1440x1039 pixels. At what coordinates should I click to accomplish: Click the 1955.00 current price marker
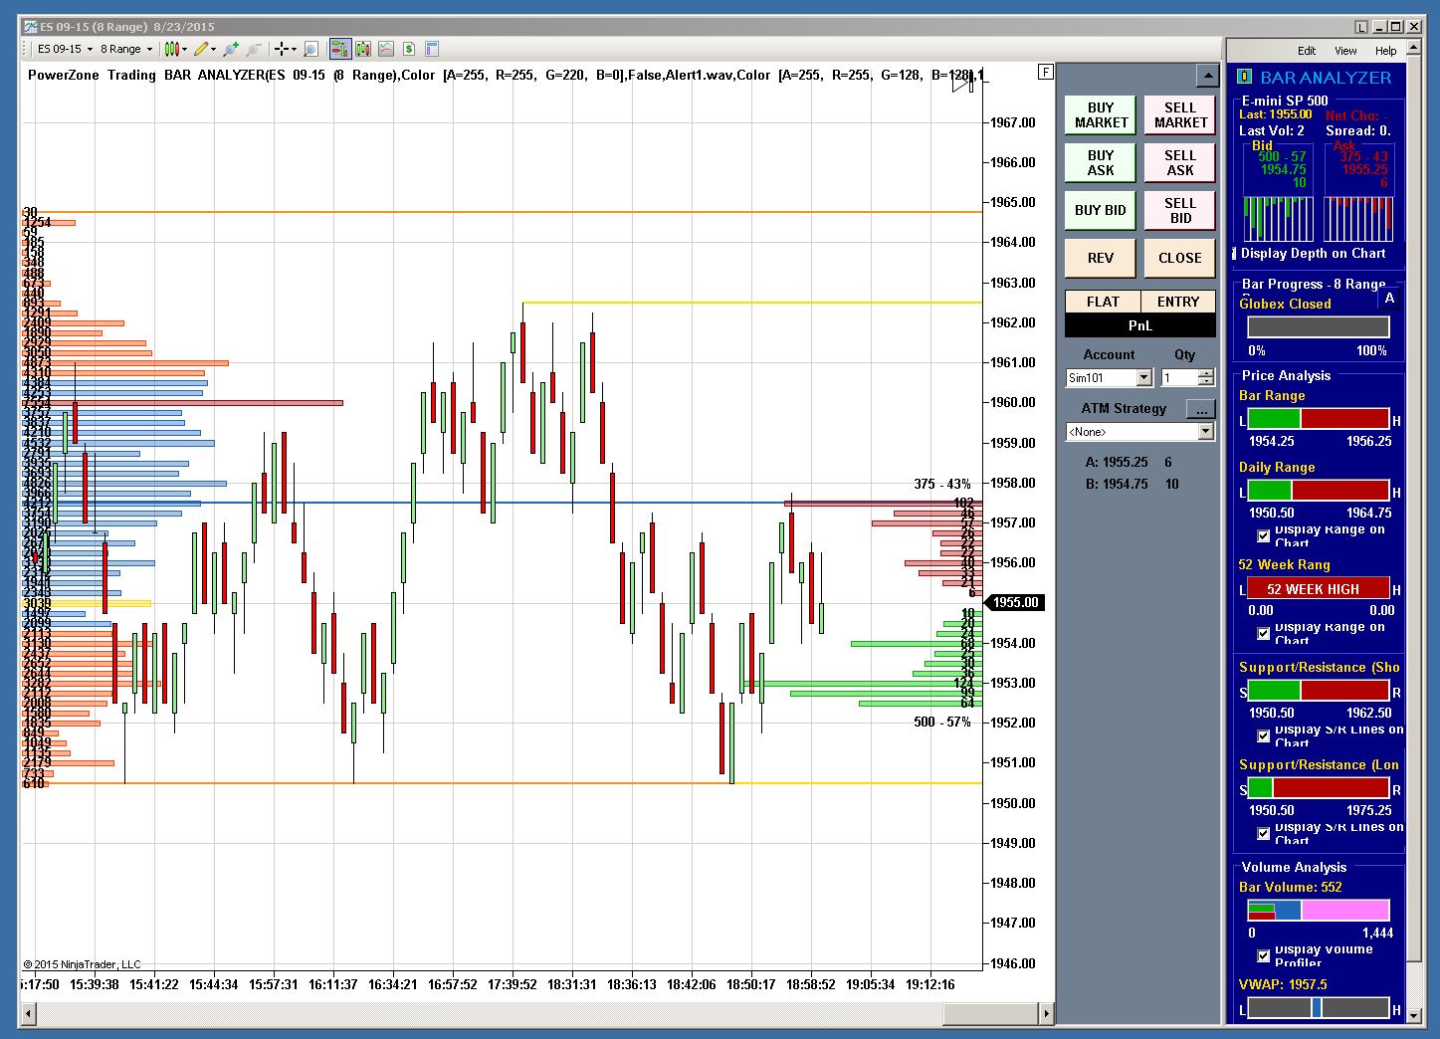1014,602
